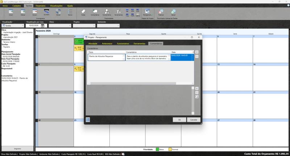290x156 pixels.
Task: Open the Financeiro ribbon tab
Action: point(40,6)
